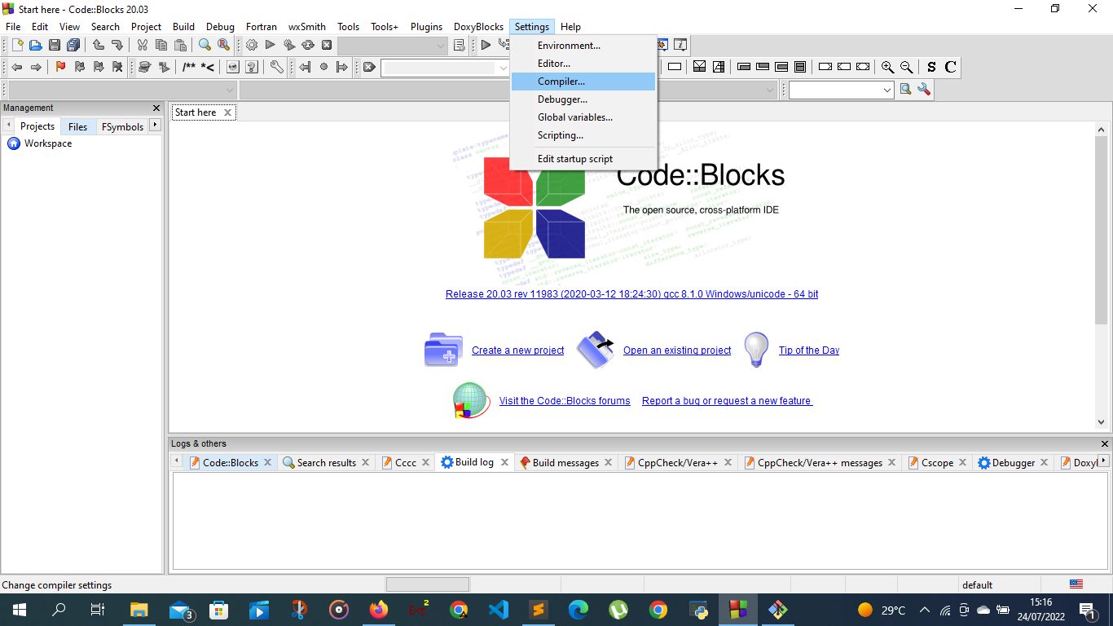Viewport: 1113px width, 626px height.
Task: Open VS Code from the taskbar
Action: (499, 610)
